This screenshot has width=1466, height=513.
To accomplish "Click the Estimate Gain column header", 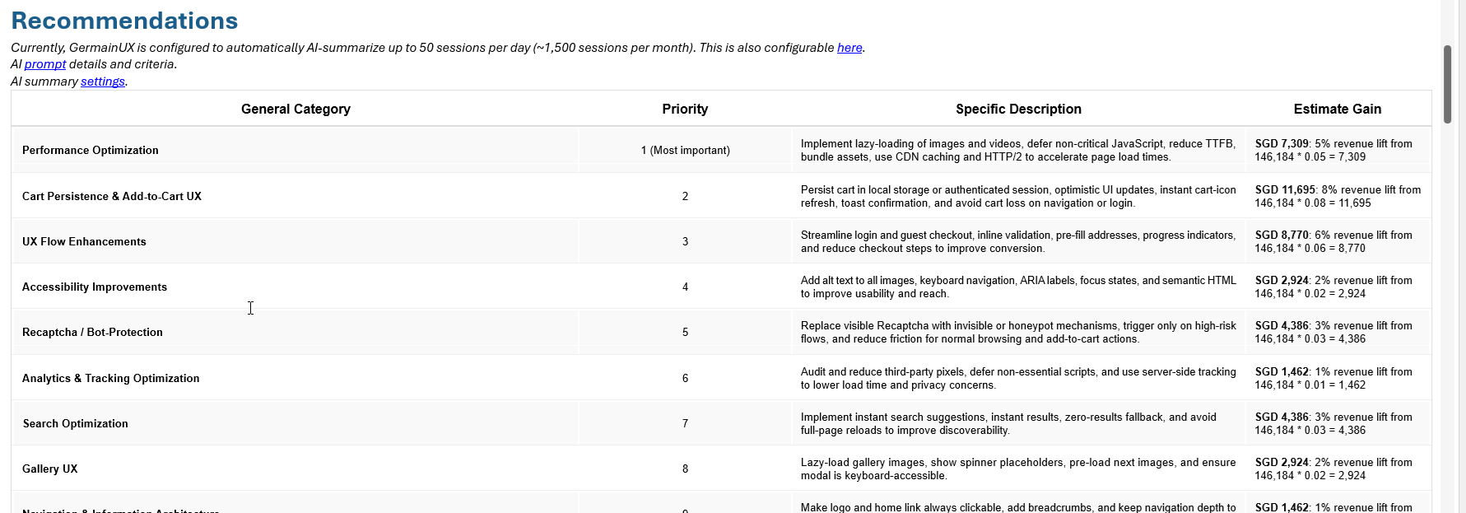I will (1337, 109).
